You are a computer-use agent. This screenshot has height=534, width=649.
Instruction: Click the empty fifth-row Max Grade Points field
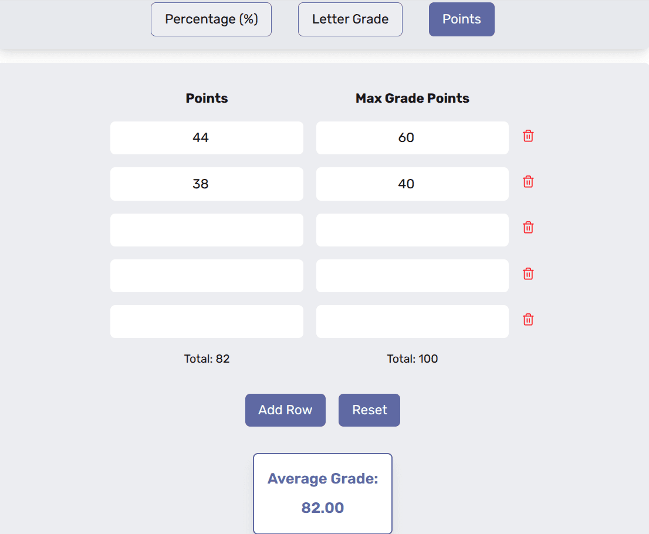[412, 321]
